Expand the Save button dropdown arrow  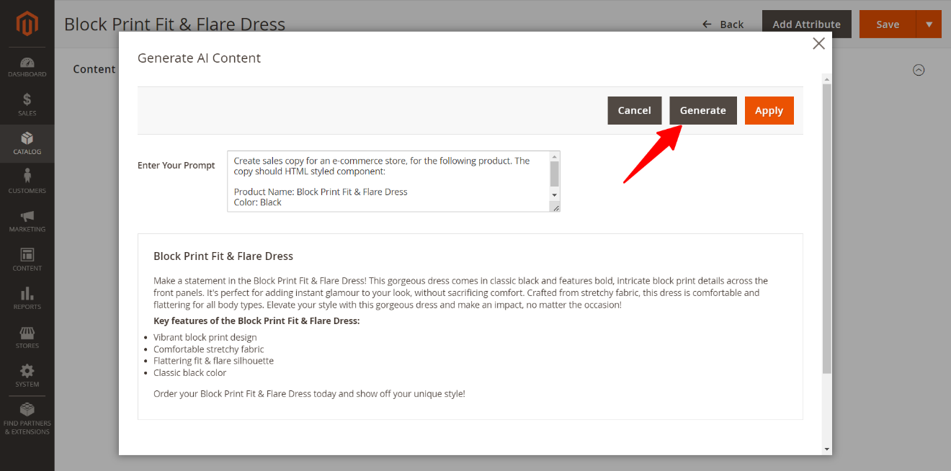pos(929,24)
